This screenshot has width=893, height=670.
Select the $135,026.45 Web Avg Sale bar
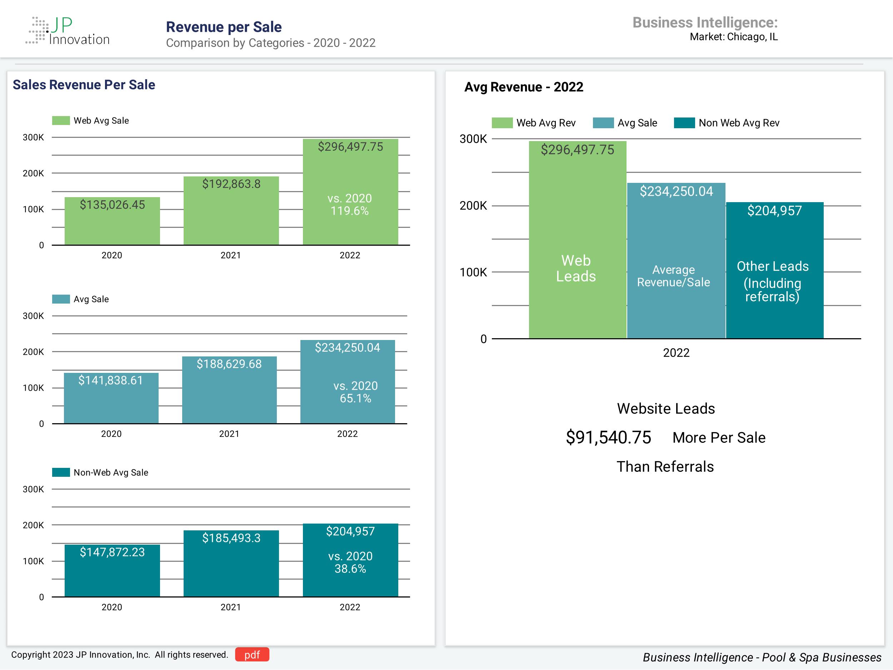pyautogui.click(x=112, y=221)
